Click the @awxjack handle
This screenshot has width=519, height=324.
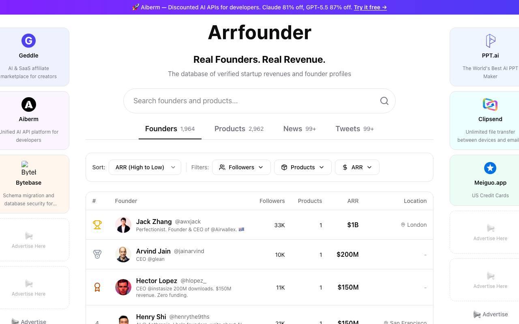pos(188,222)
